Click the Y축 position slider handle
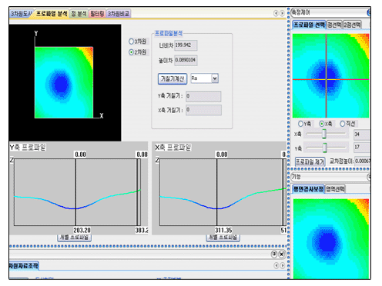 coord(325,148)
